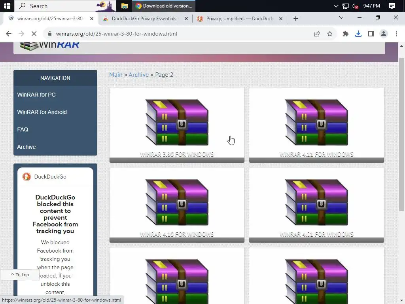Screen dimensions: 405x304
Task: Go back to the previous page
Action: tap(9, 34)
